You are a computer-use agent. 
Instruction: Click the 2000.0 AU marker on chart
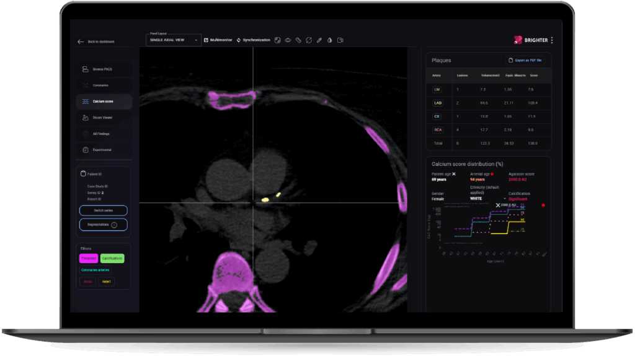coord(498,205)
